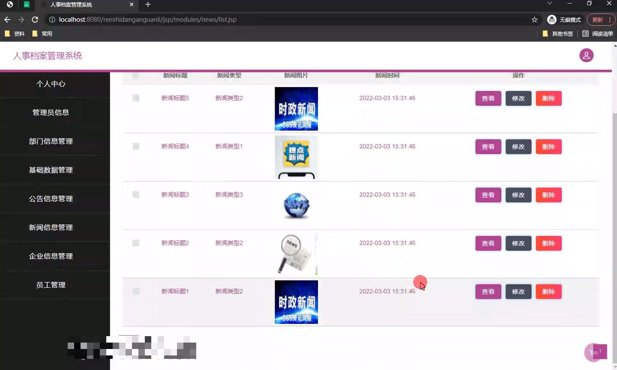Check the checkbox for row 新闻标题5

136,98
